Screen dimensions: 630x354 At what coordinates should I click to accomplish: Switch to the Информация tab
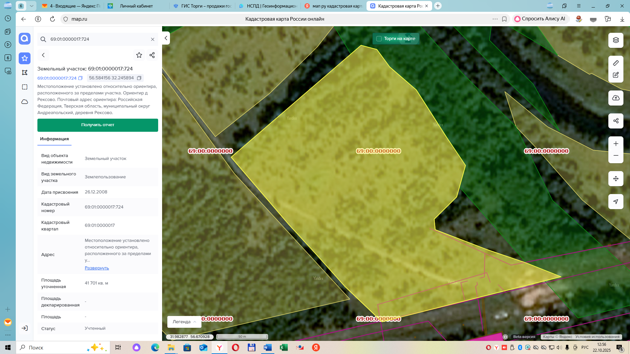click(54, 139)
